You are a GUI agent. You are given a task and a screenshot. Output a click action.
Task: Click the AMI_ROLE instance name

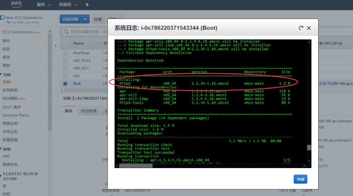[x=82, y=61]
